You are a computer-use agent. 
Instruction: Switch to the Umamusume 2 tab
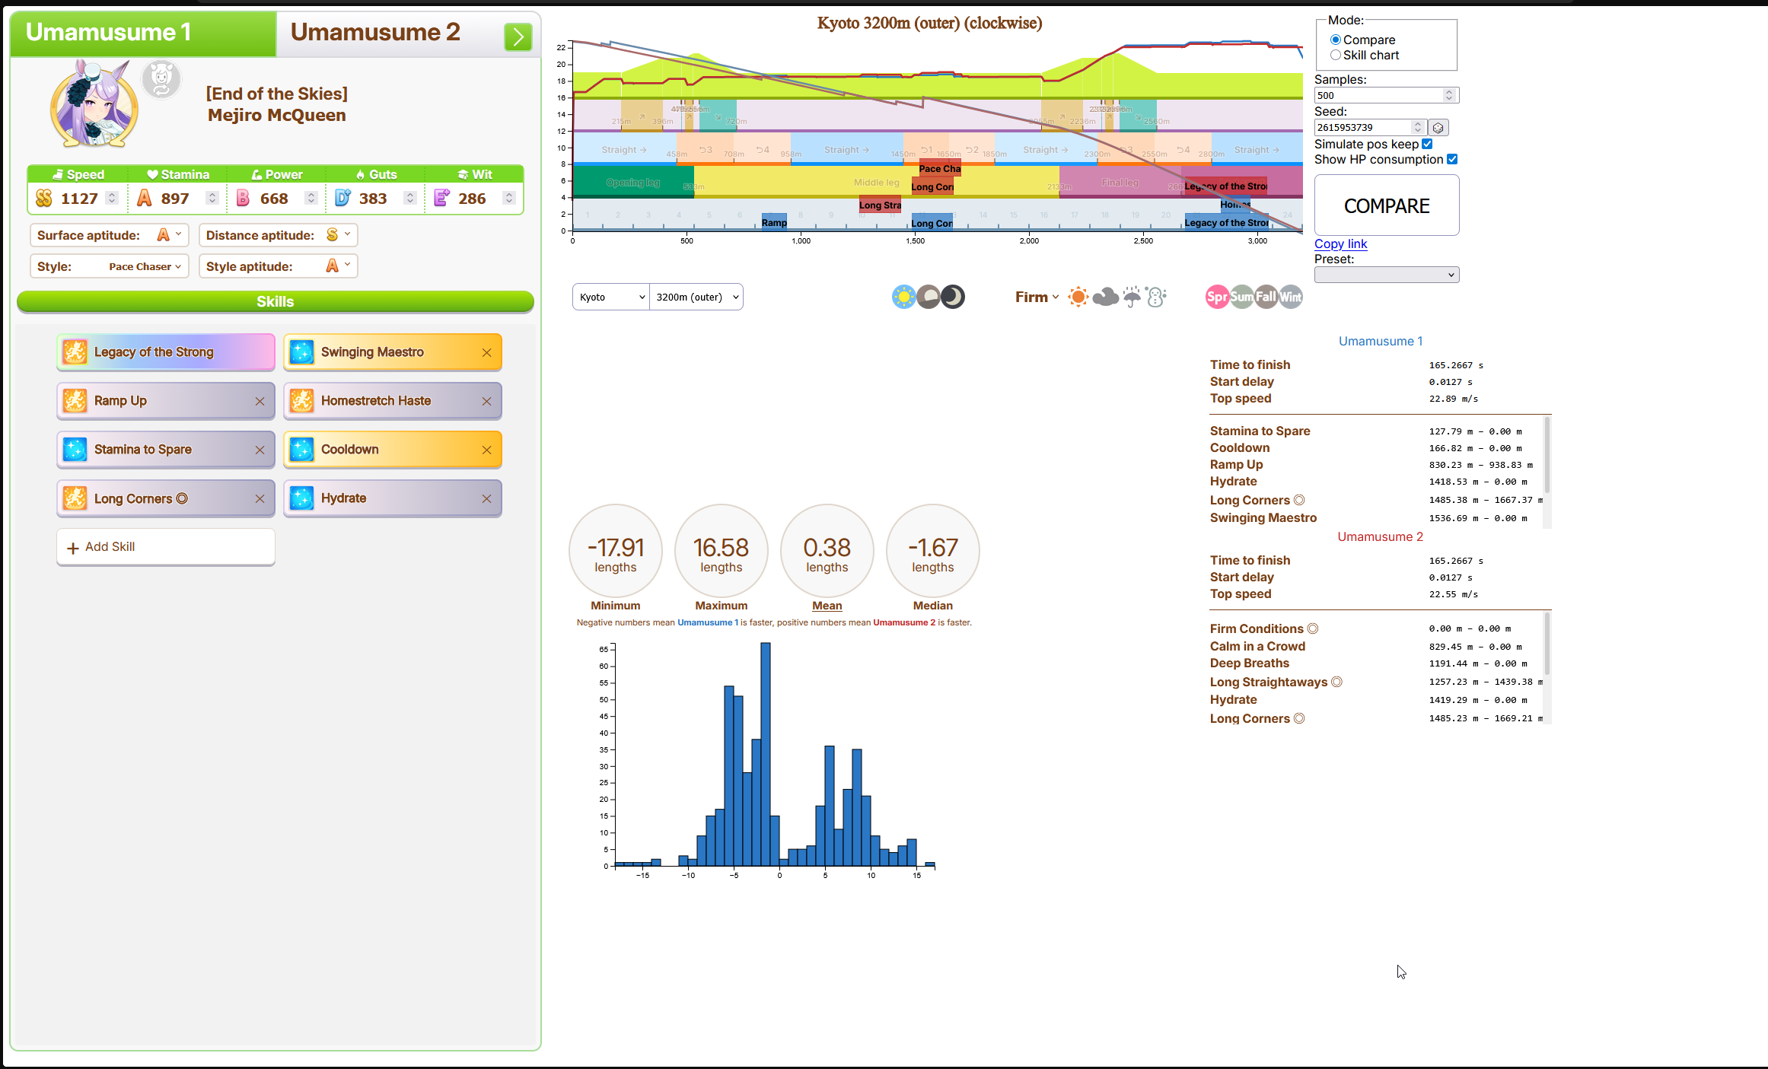tap(375, 33)
